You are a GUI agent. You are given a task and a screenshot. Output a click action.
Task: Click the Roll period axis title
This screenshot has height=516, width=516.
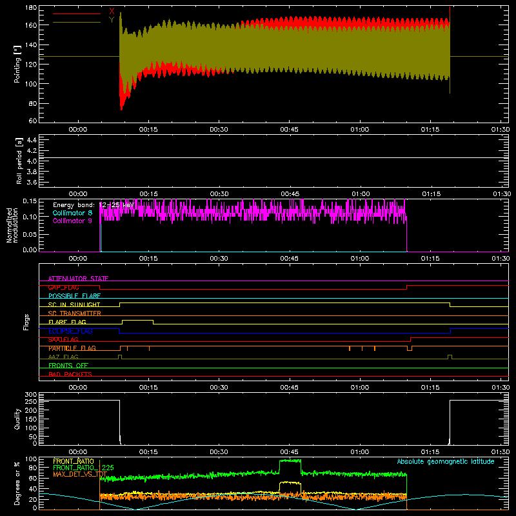(19, 161)
